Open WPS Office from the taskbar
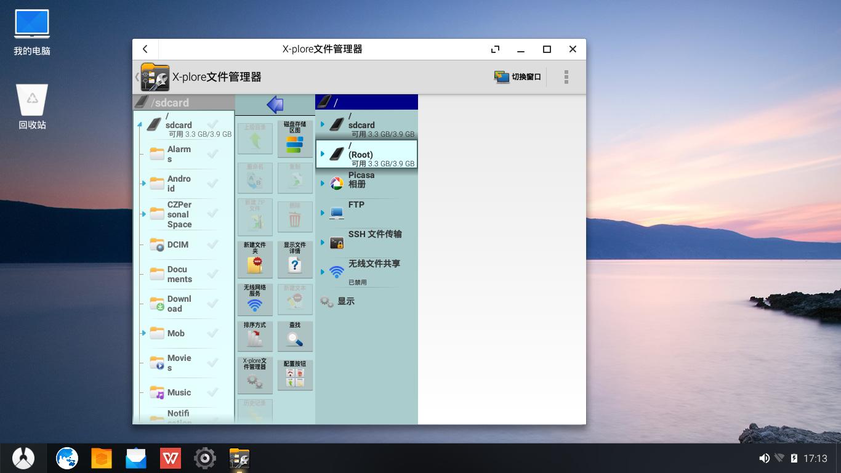 pyautogui.click(x=171, y=458)
